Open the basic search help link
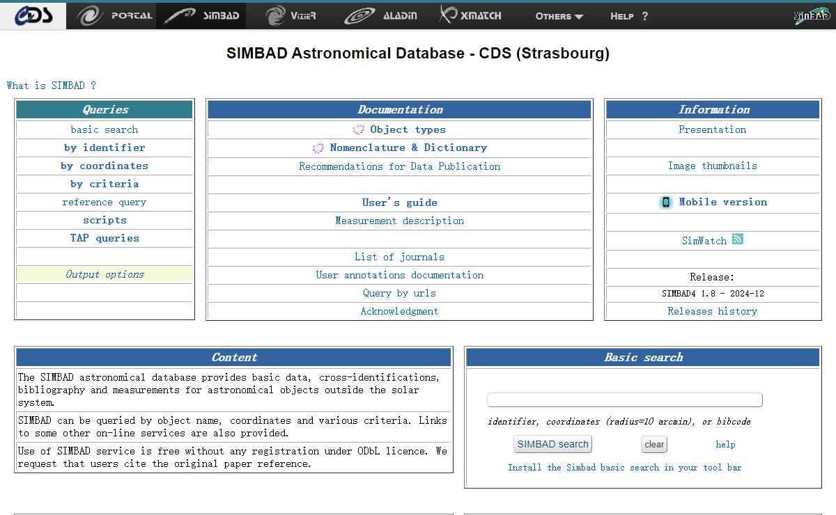The height and width of the screenshot is (515, 836). click(725, 444)
